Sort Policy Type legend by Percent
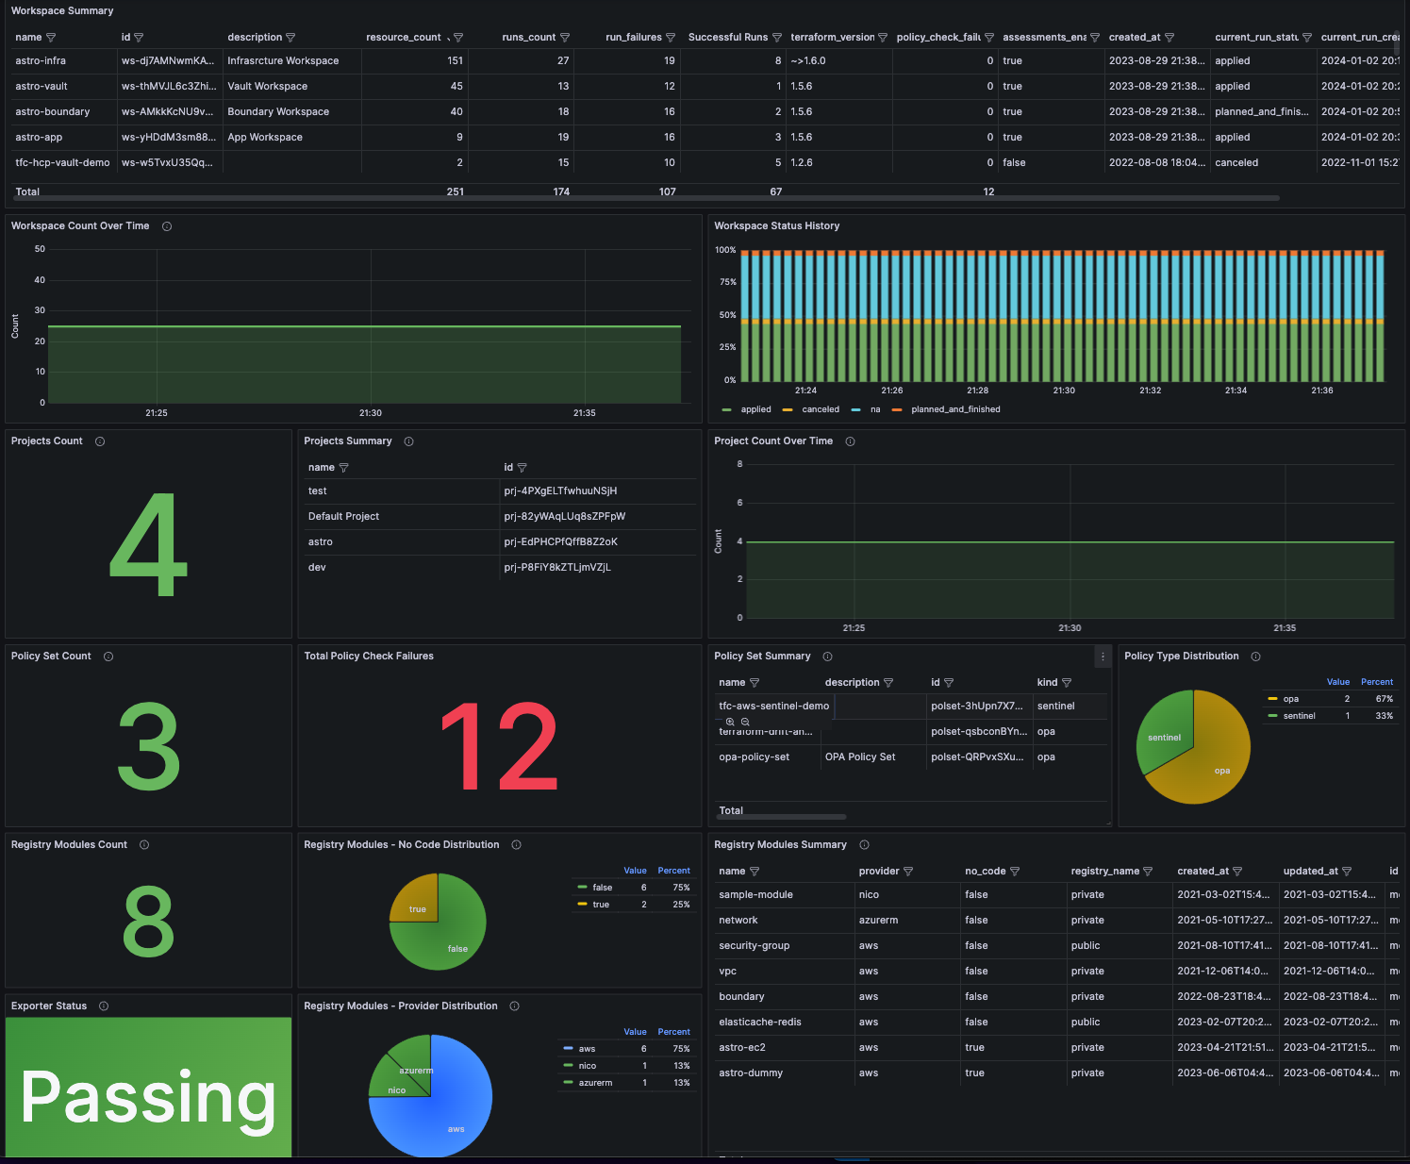1410x1164 pixels. (1377, 682)
